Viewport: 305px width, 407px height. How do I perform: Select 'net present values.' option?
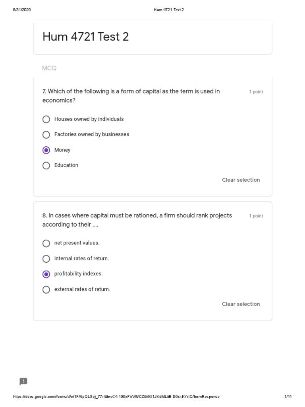pyautogui.click(x=46, y=243)
